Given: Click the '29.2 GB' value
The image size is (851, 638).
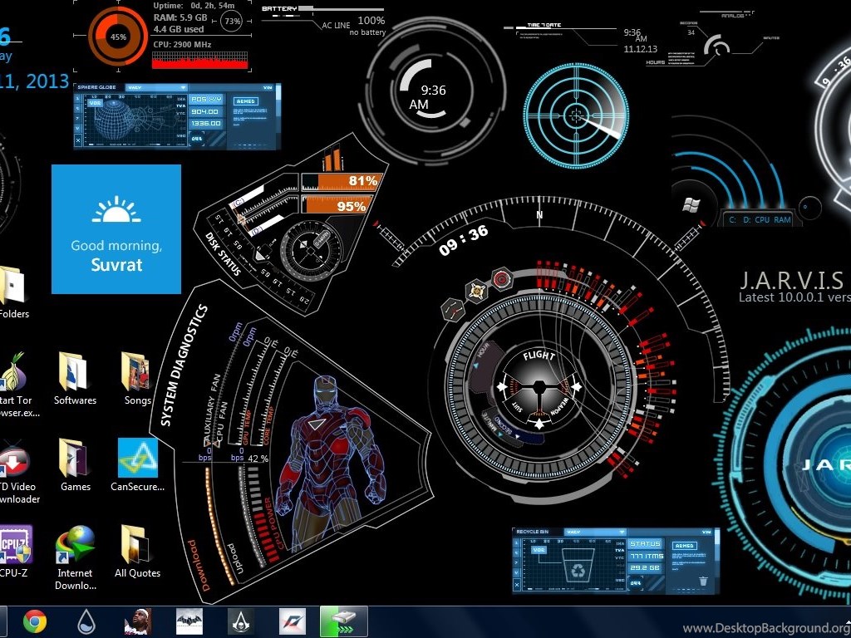Looking at the screenshot, I should click(x=645, y=567).
